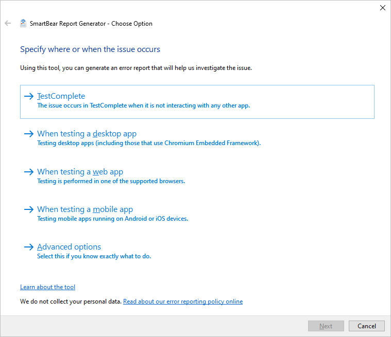This screenshot has width=391, height=337.
Task: Click the SmartBear Report Generator app icon
Action: coord(23,23)
